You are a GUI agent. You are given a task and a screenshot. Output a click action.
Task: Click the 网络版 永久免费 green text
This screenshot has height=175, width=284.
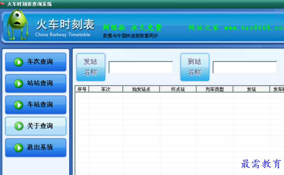pyautogui.click(x=132, y=28)
